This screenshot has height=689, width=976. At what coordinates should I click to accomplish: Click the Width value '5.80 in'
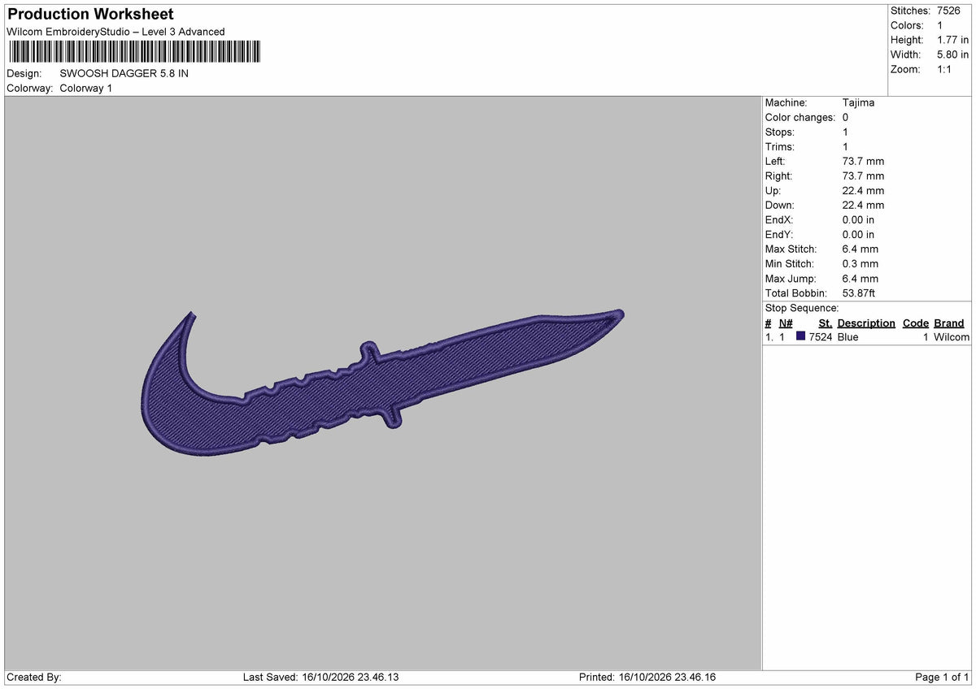click(953, 54)
